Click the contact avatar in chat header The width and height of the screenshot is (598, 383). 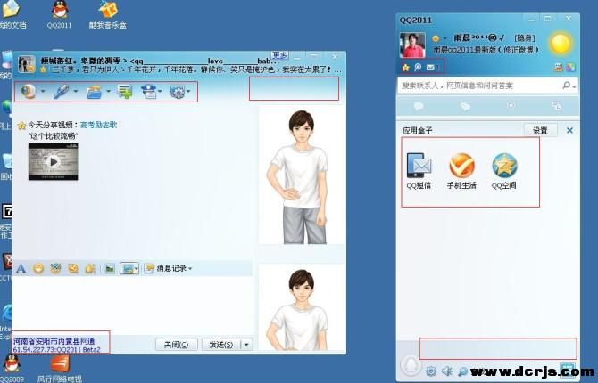(26, 64)
